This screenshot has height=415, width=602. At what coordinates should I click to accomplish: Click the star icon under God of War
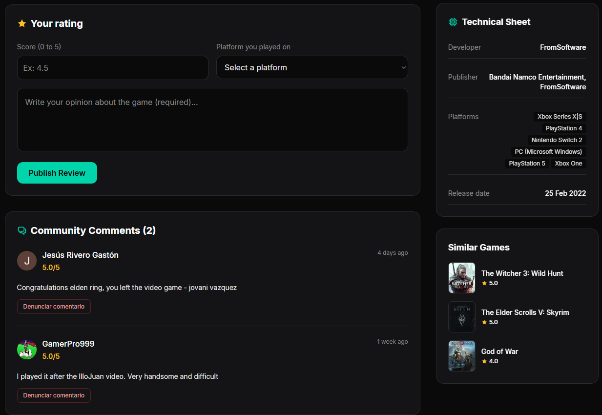pos(484,361)
